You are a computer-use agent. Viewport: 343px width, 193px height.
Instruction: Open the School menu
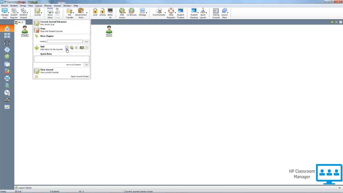4,6
